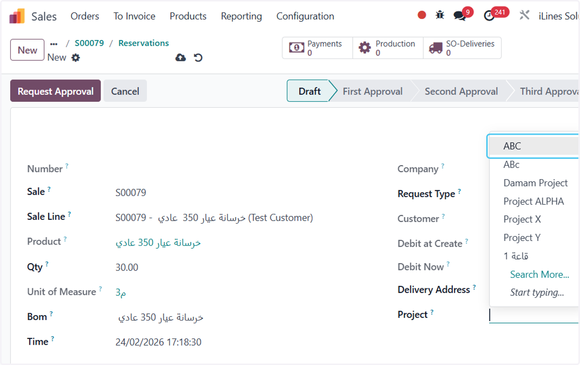Screen dimensions: 580x365
Task: Click Request Approval button
Action: coord(56,91)
